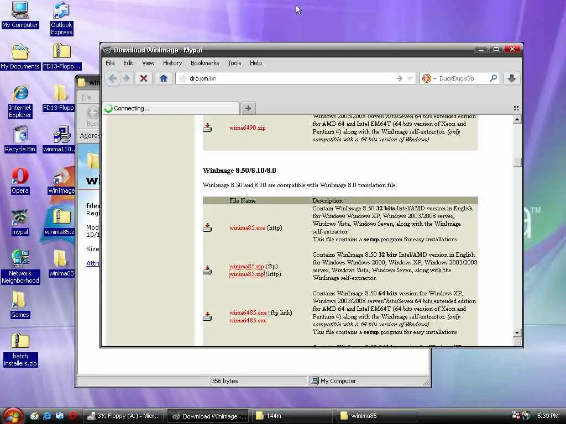Switch to winima85 taskbar button
This screenshot has width=566, height=424.
[376, 416]
